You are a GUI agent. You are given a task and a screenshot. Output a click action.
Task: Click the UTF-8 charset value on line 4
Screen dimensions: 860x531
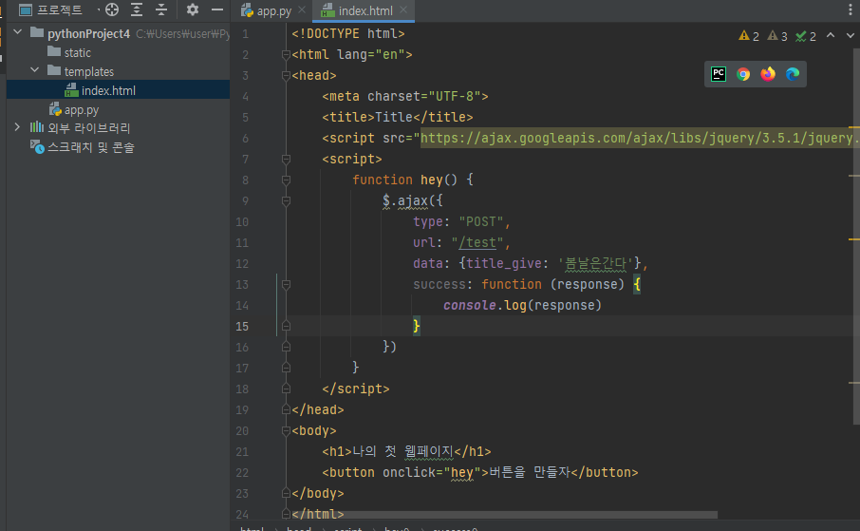pos(454,96)
